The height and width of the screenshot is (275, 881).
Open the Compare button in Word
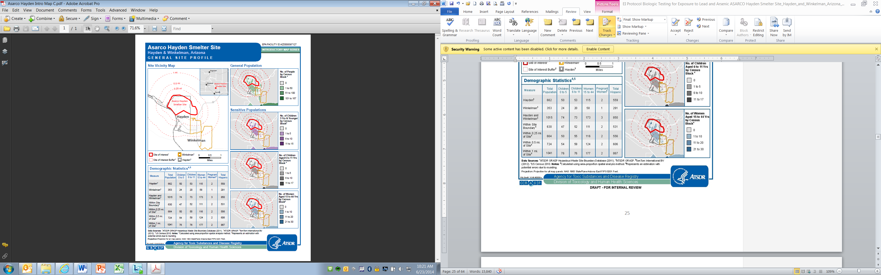point(726,26)
